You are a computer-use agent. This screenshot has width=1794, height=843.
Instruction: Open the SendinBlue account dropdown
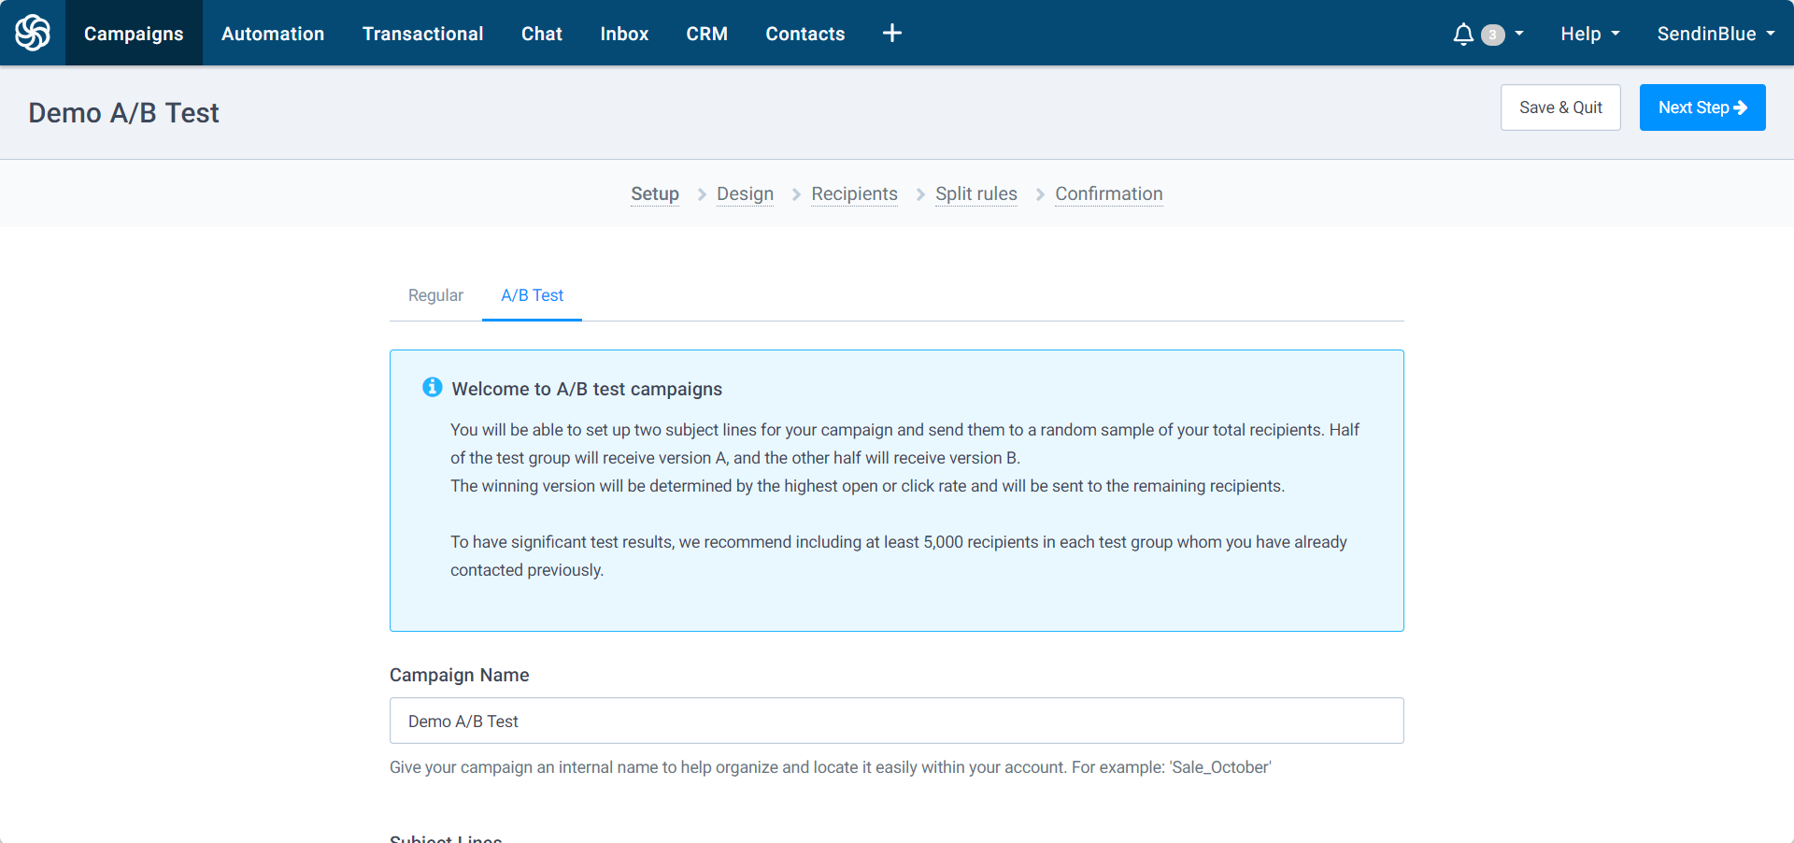[x=1715, y=34]
